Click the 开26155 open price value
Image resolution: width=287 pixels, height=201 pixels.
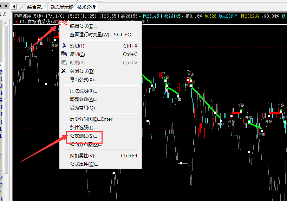coord(109,16)
